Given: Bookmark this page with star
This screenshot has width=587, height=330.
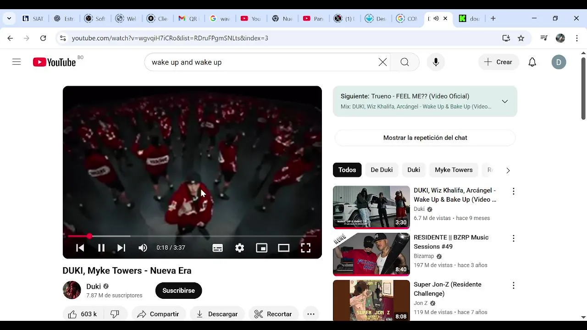Looking at the screenshot, I should [521, 38].
